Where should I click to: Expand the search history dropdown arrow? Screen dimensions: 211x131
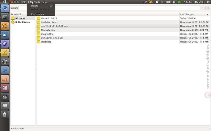[202, 8]
